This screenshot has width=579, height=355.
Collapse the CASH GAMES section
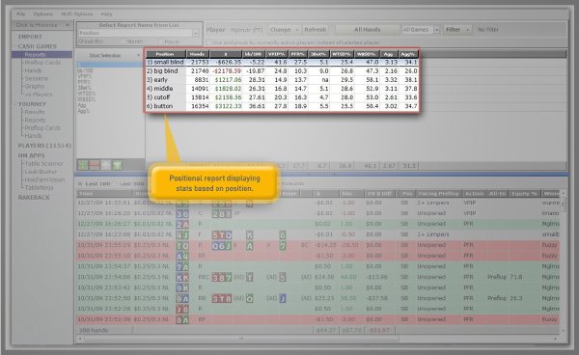pyautogui.click(x=38, y=46)
